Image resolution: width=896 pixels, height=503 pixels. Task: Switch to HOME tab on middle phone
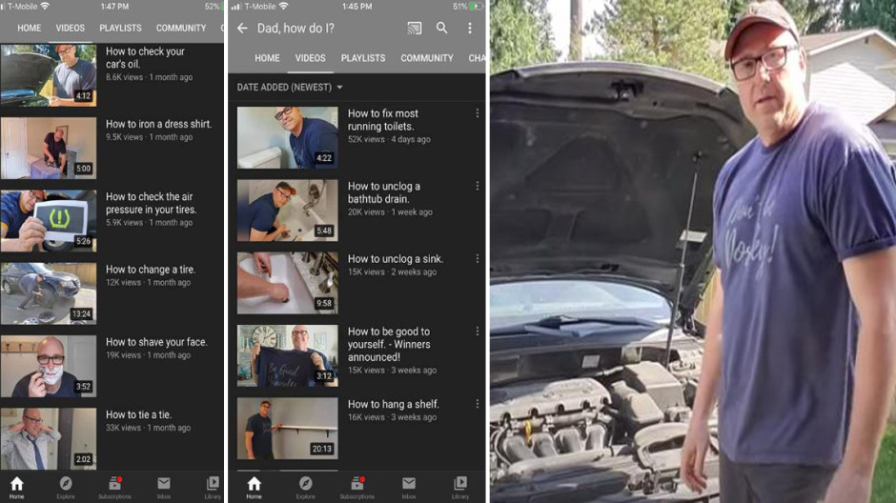coord(268,58)
